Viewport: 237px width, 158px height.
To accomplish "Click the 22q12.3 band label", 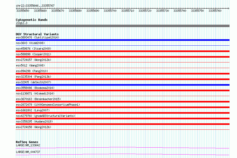I will [22, 23].
